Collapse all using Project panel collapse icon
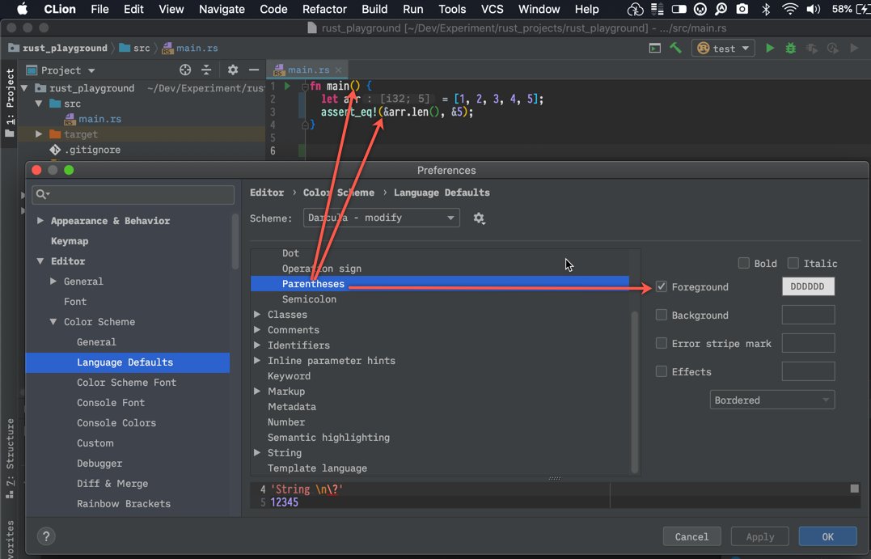 206,70
